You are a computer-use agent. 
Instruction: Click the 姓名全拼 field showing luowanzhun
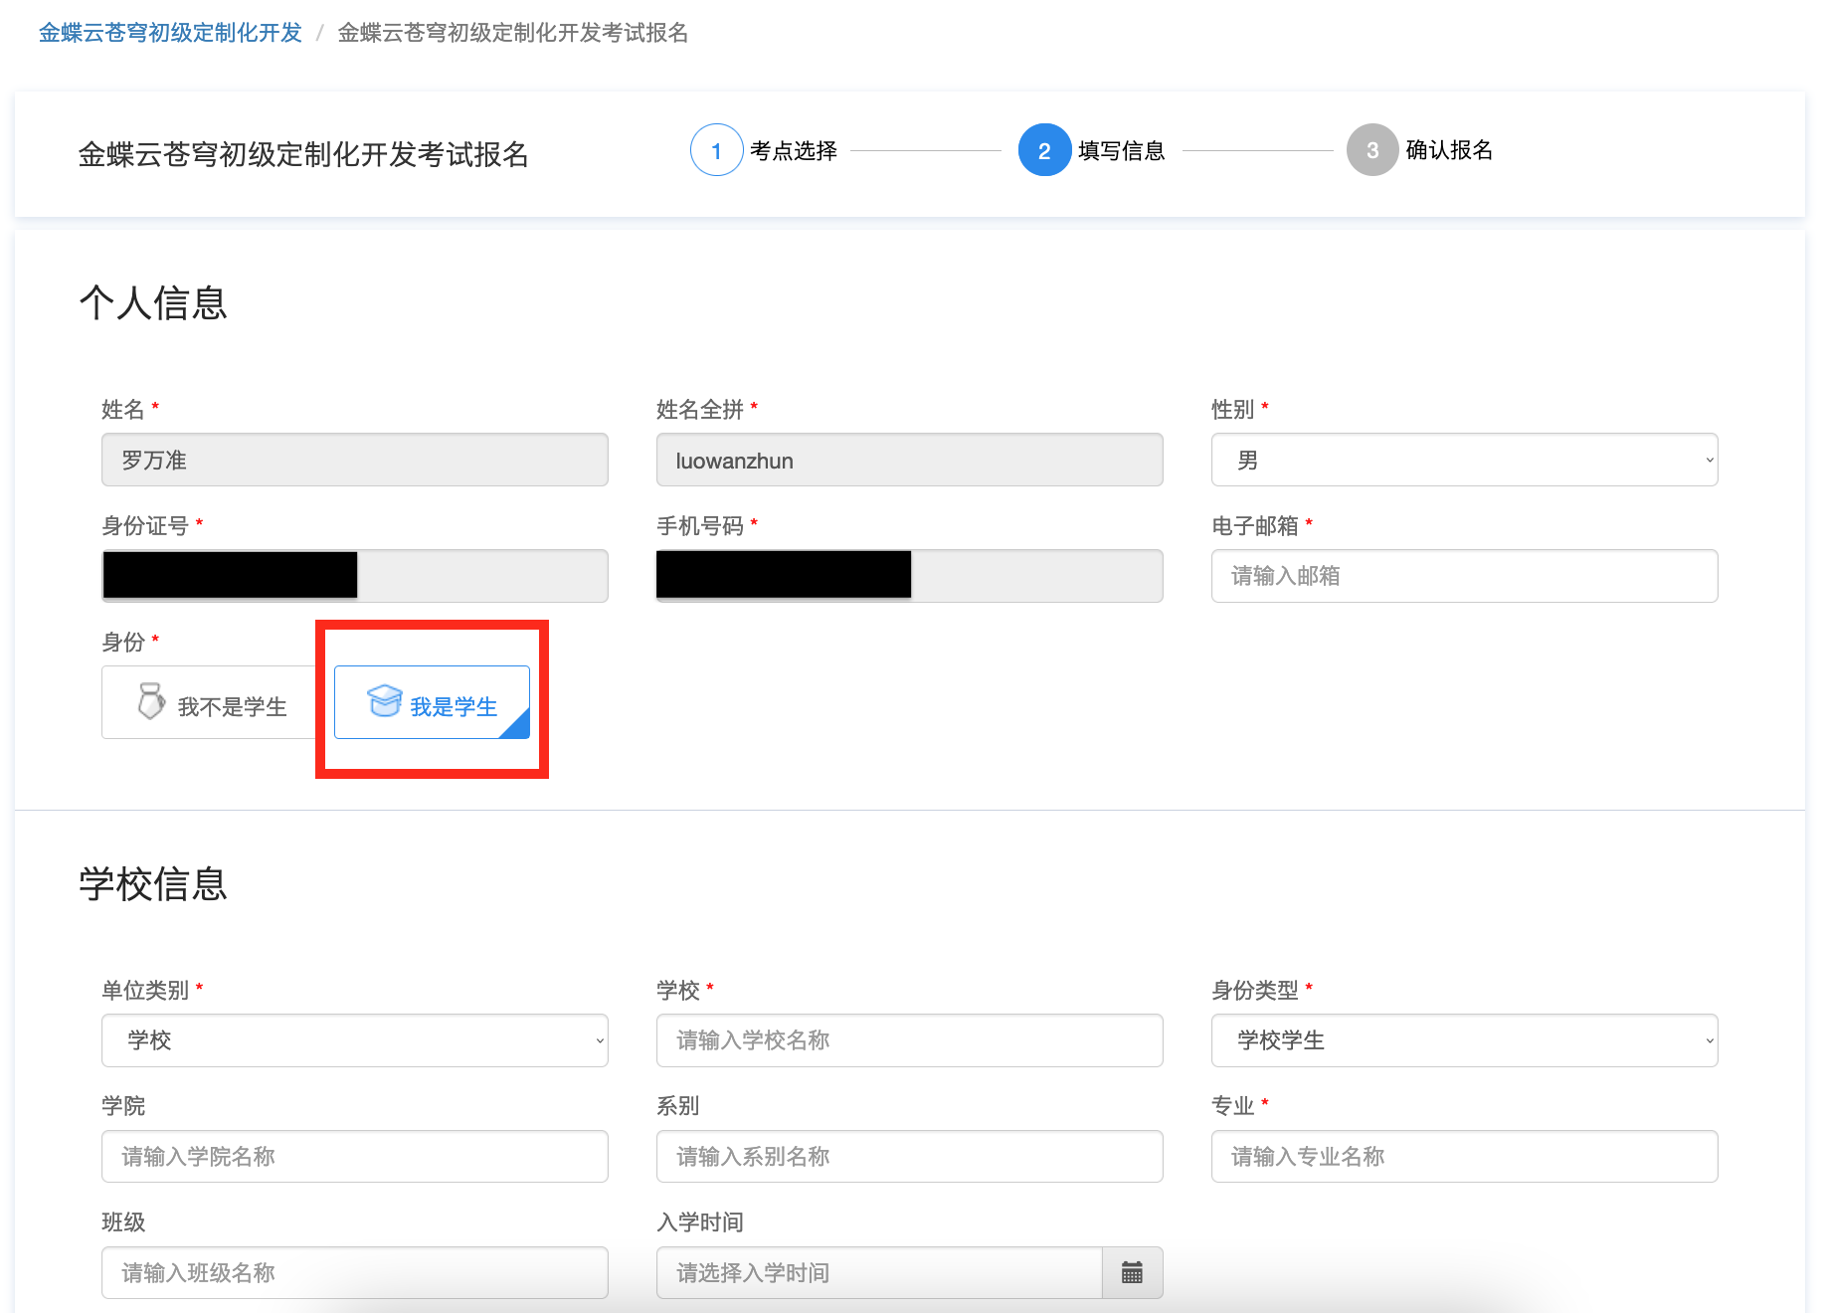[x=909, y=460]
